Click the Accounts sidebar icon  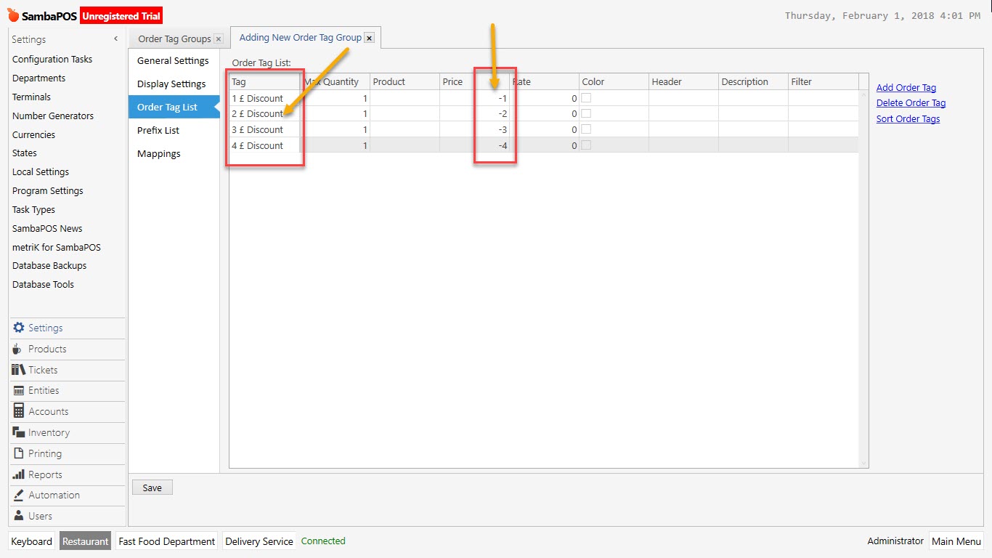pos(17,411)
